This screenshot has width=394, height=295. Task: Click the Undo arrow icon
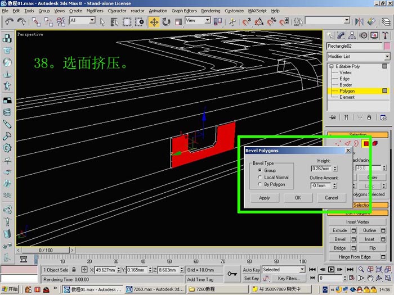point(10,22)
